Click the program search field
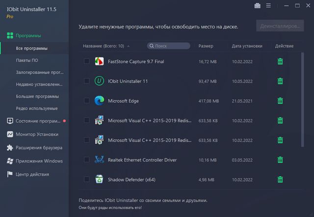 [169, 46]
